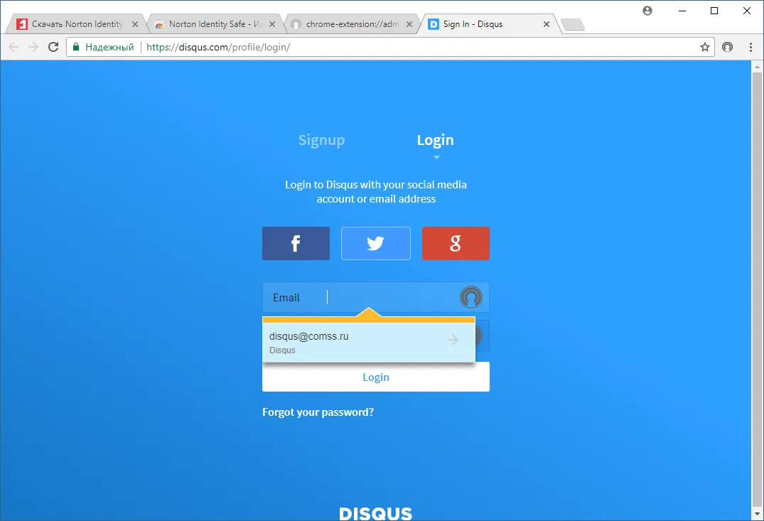Click the arrow on the disqus@comss.ru suggestion
Screen dimensions: 764x521
[x=453, y=340]
